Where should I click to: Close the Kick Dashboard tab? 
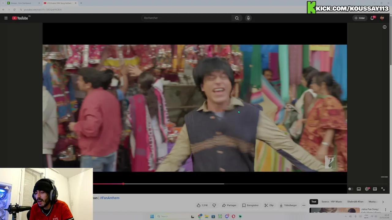click(39, 3)
